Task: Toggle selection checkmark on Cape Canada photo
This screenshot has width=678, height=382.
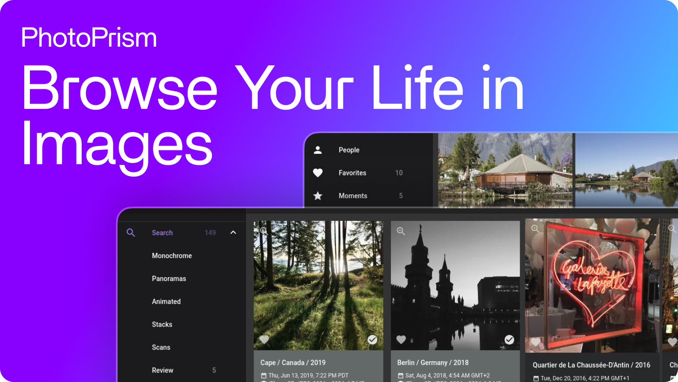Action: [372, 340]
